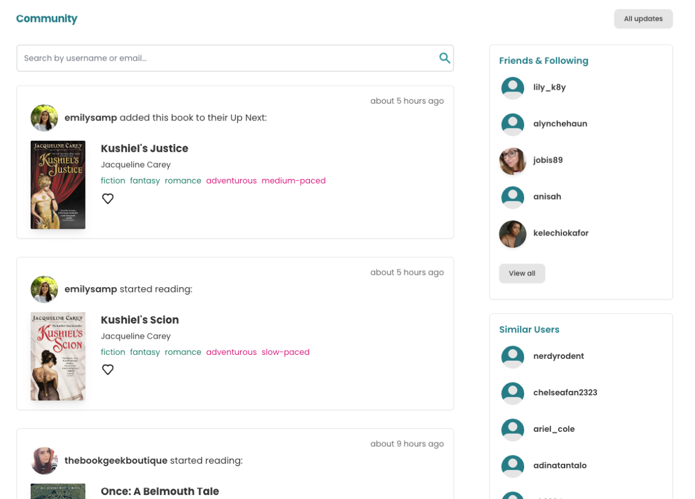Open the Kushiel's Justice title link

click(144, 149)
